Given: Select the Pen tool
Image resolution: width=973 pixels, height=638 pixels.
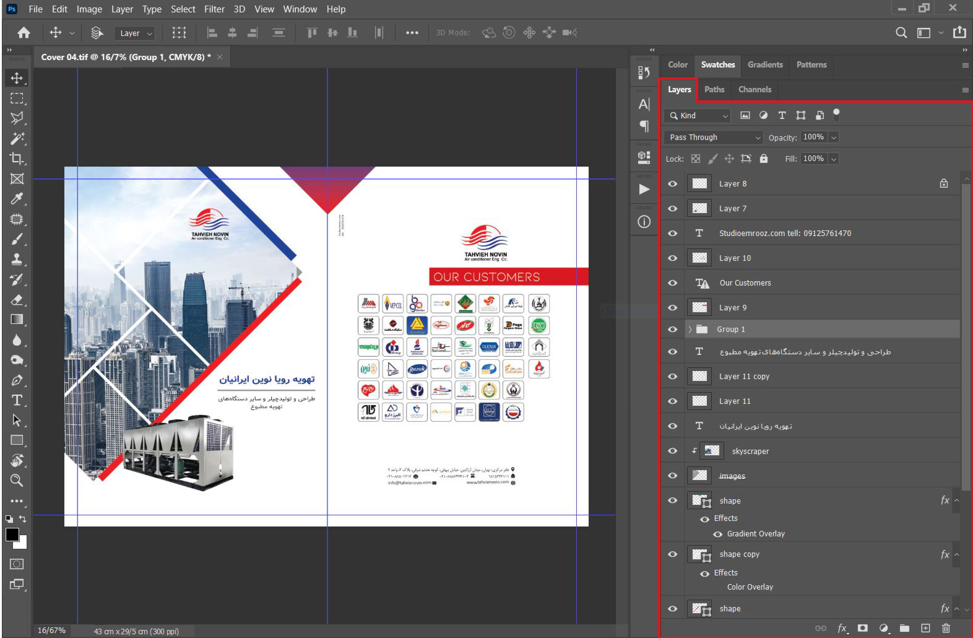Looking at the screenshot, I should pyautogui.click(x=17, y=380).
